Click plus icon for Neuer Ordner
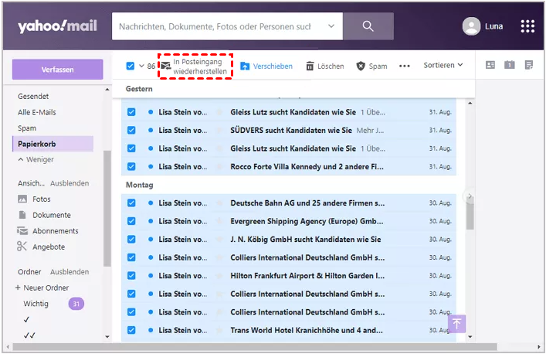Screen dimensions: 546x354 (x=18, y=288)
